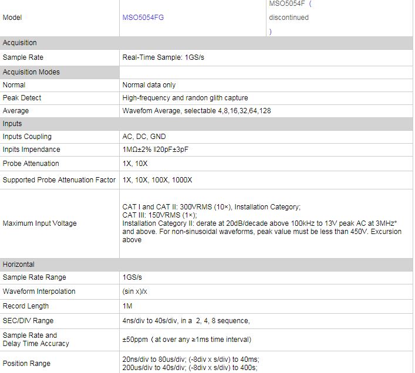This screenshot has width=415, height=373.
Task: Click the '1X, 10X, 100X, 1000X' value
Action: point(157,180)
